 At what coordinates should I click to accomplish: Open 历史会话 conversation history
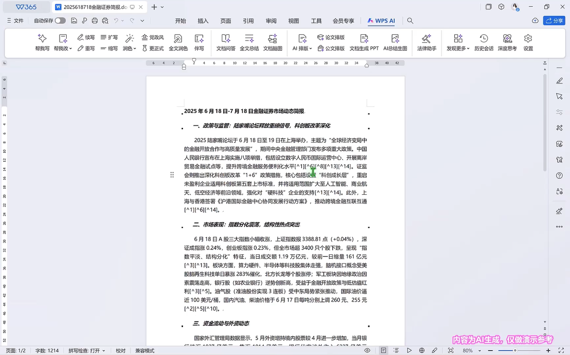click(483, 43)
